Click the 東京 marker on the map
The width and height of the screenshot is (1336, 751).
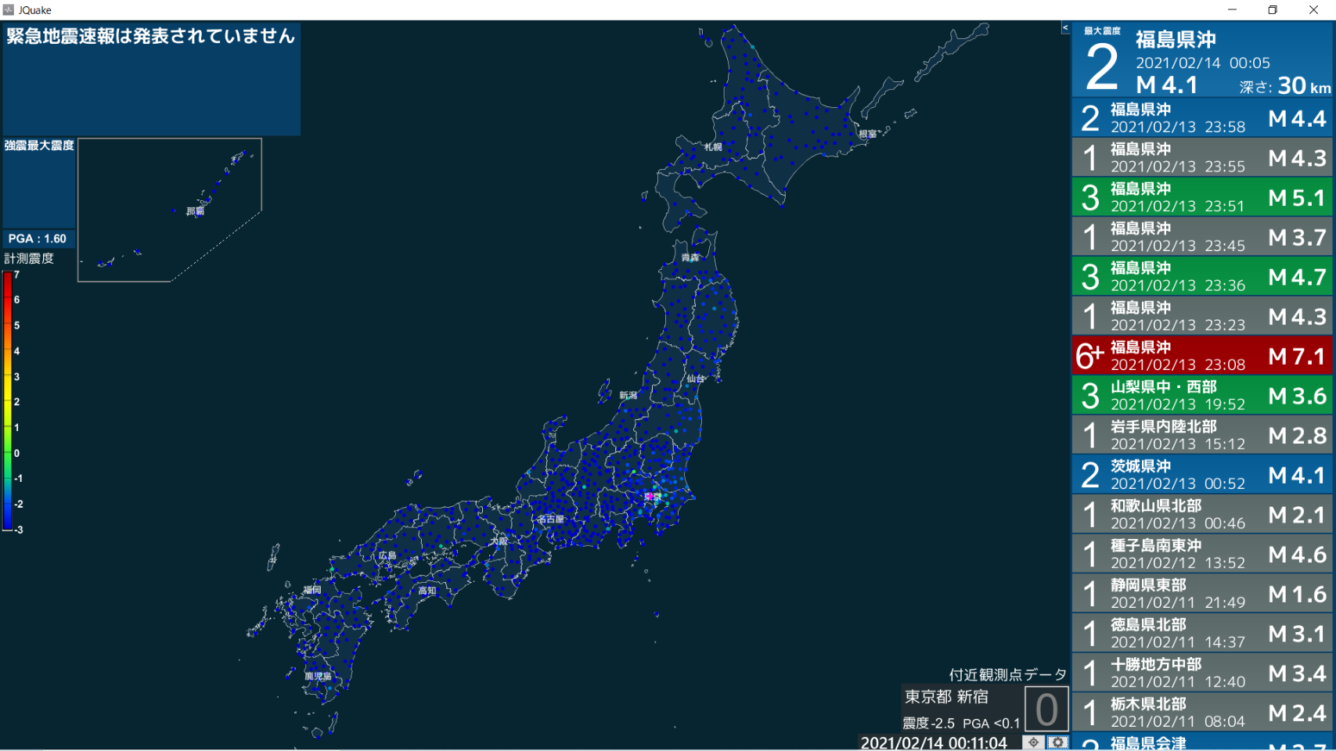(x=651, y=497)
